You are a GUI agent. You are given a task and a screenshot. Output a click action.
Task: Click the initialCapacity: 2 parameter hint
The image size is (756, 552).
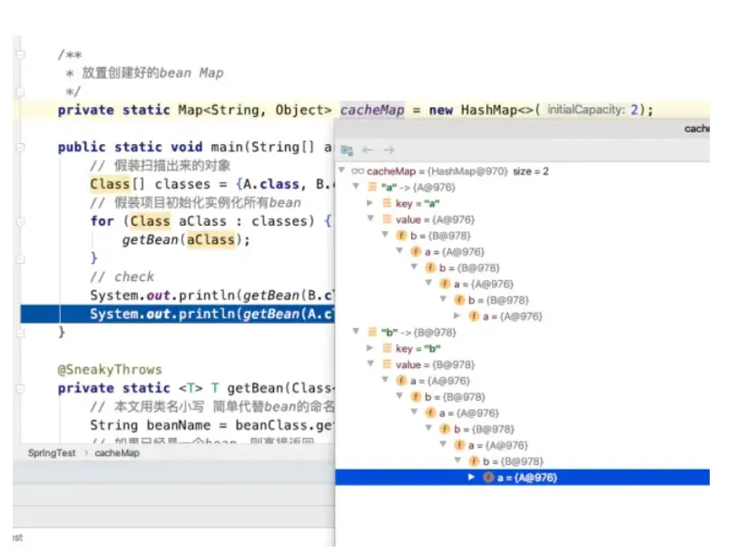tap(593, 110)
